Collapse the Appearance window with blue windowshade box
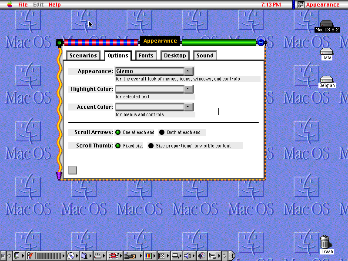 point(261,42)
